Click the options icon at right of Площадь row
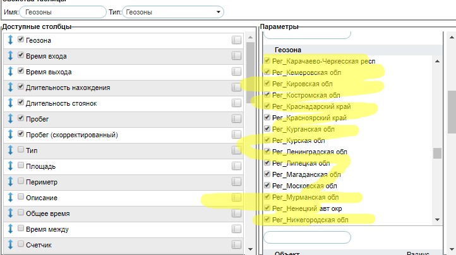Viewport: 456px width, 255px height. click(x=236, y=166)
